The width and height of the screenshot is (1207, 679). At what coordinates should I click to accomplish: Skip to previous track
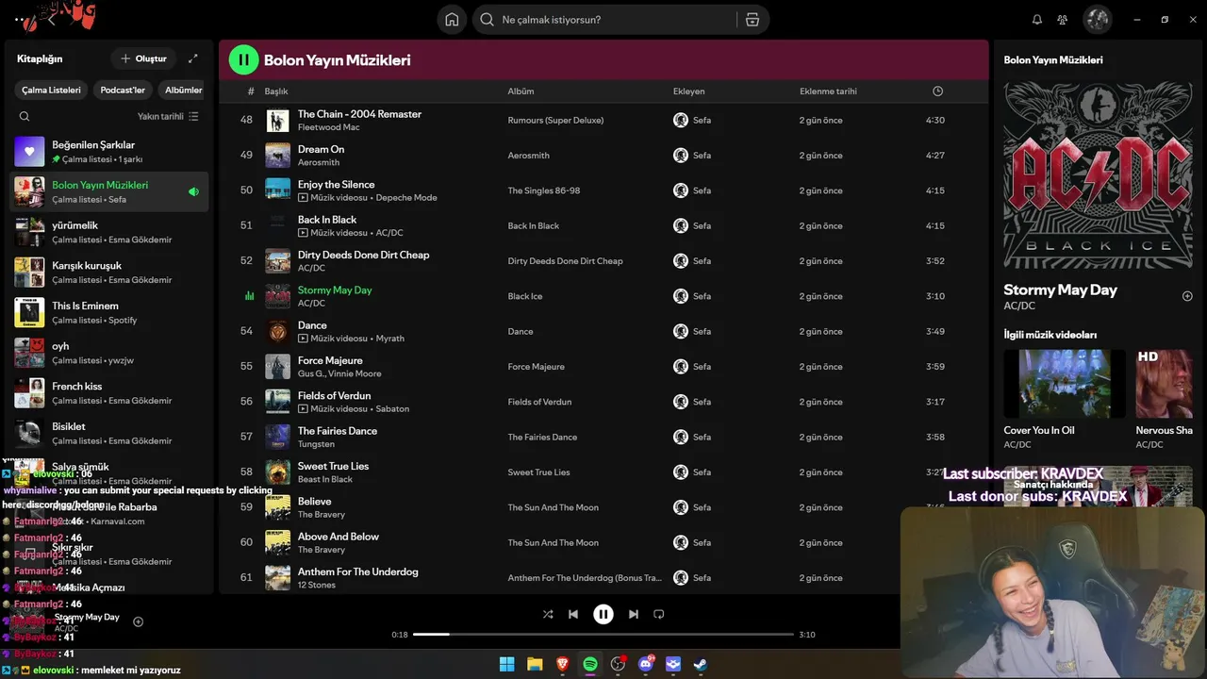coord(573,614)
